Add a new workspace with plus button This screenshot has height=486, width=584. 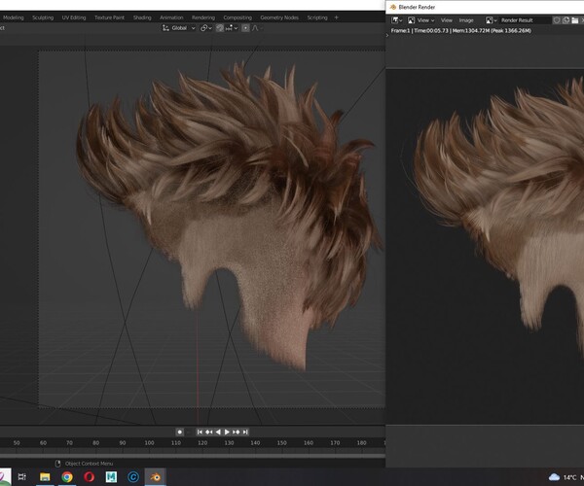337,17
